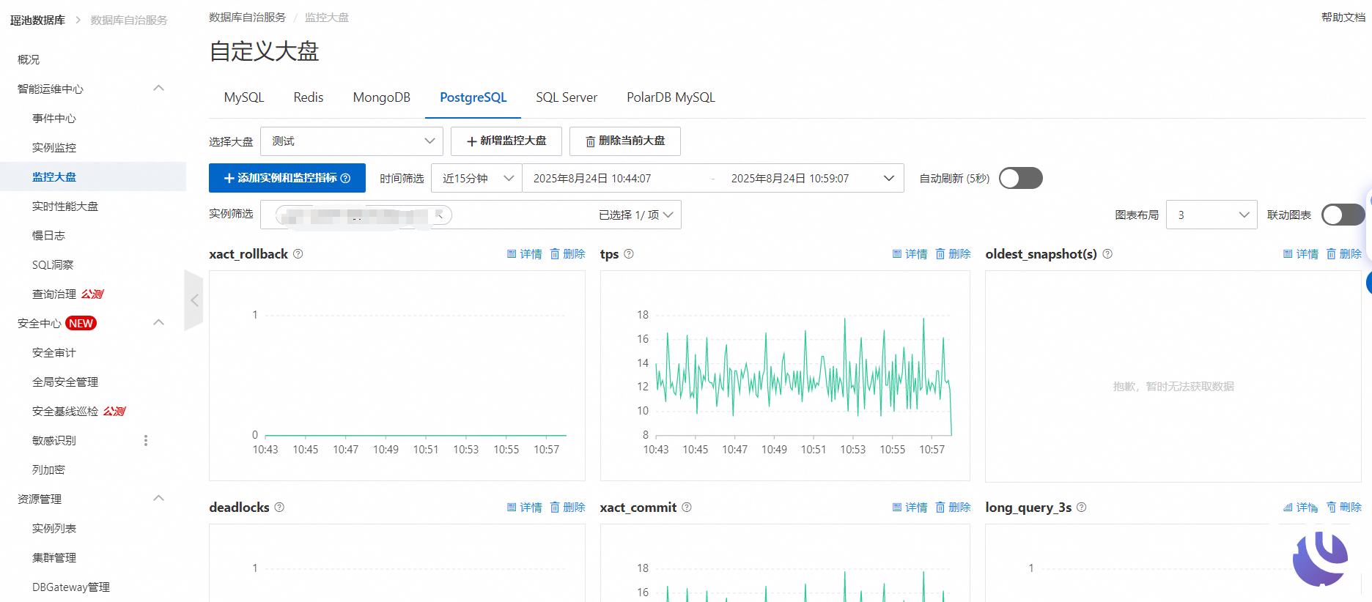Open the floating purple assistant icon

pyautogui.click(x=1321, y=558)
